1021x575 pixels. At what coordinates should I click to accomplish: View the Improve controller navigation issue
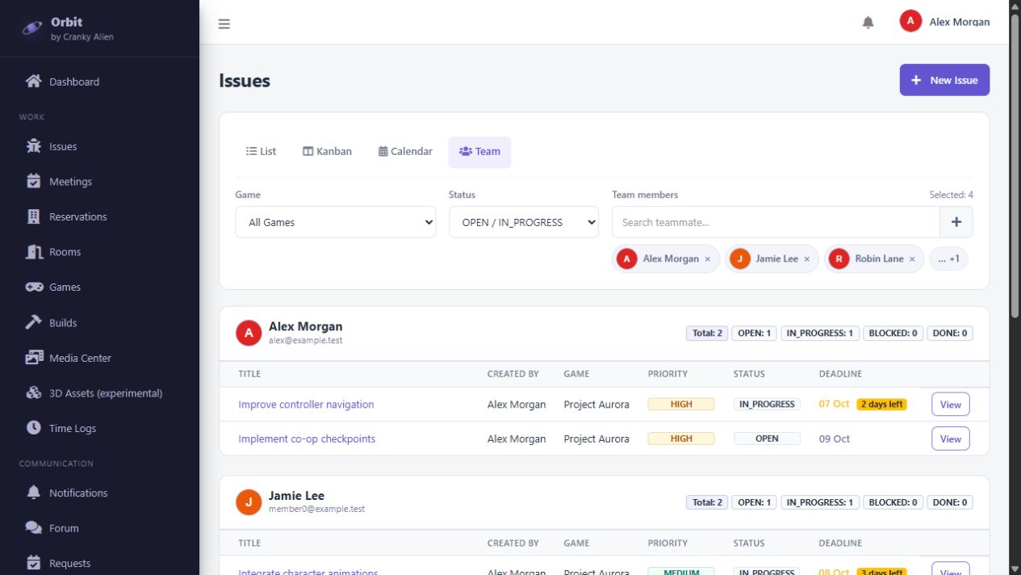click(951, 404)
